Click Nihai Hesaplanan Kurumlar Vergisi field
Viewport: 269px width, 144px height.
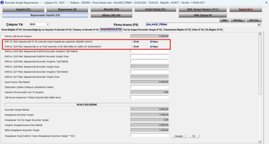coord(149,130)
